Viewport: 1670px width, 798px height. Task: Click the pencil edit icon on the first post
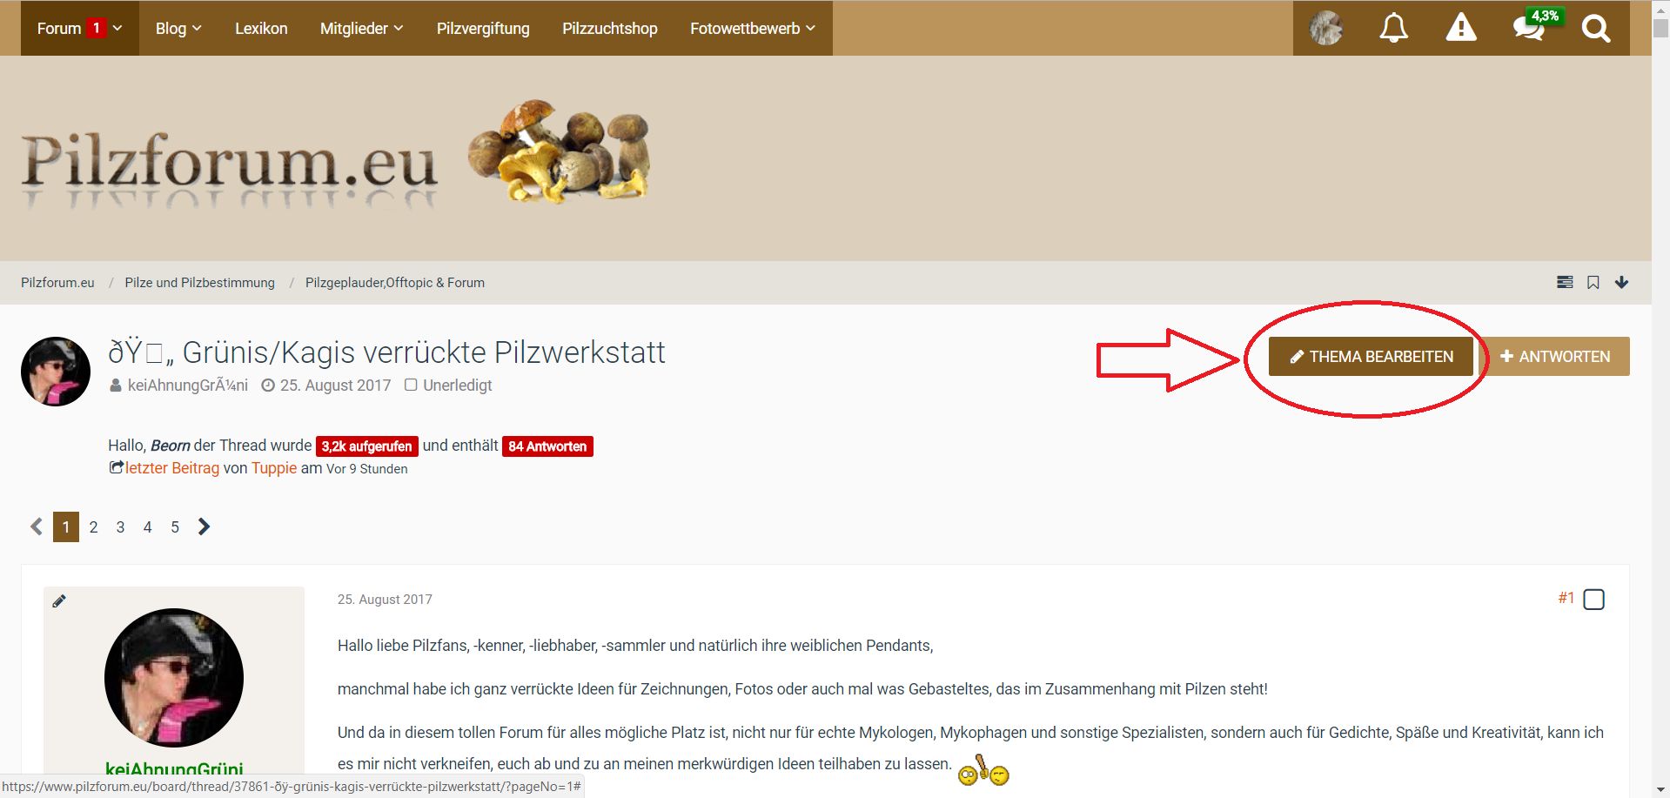[x=59, y=600]
